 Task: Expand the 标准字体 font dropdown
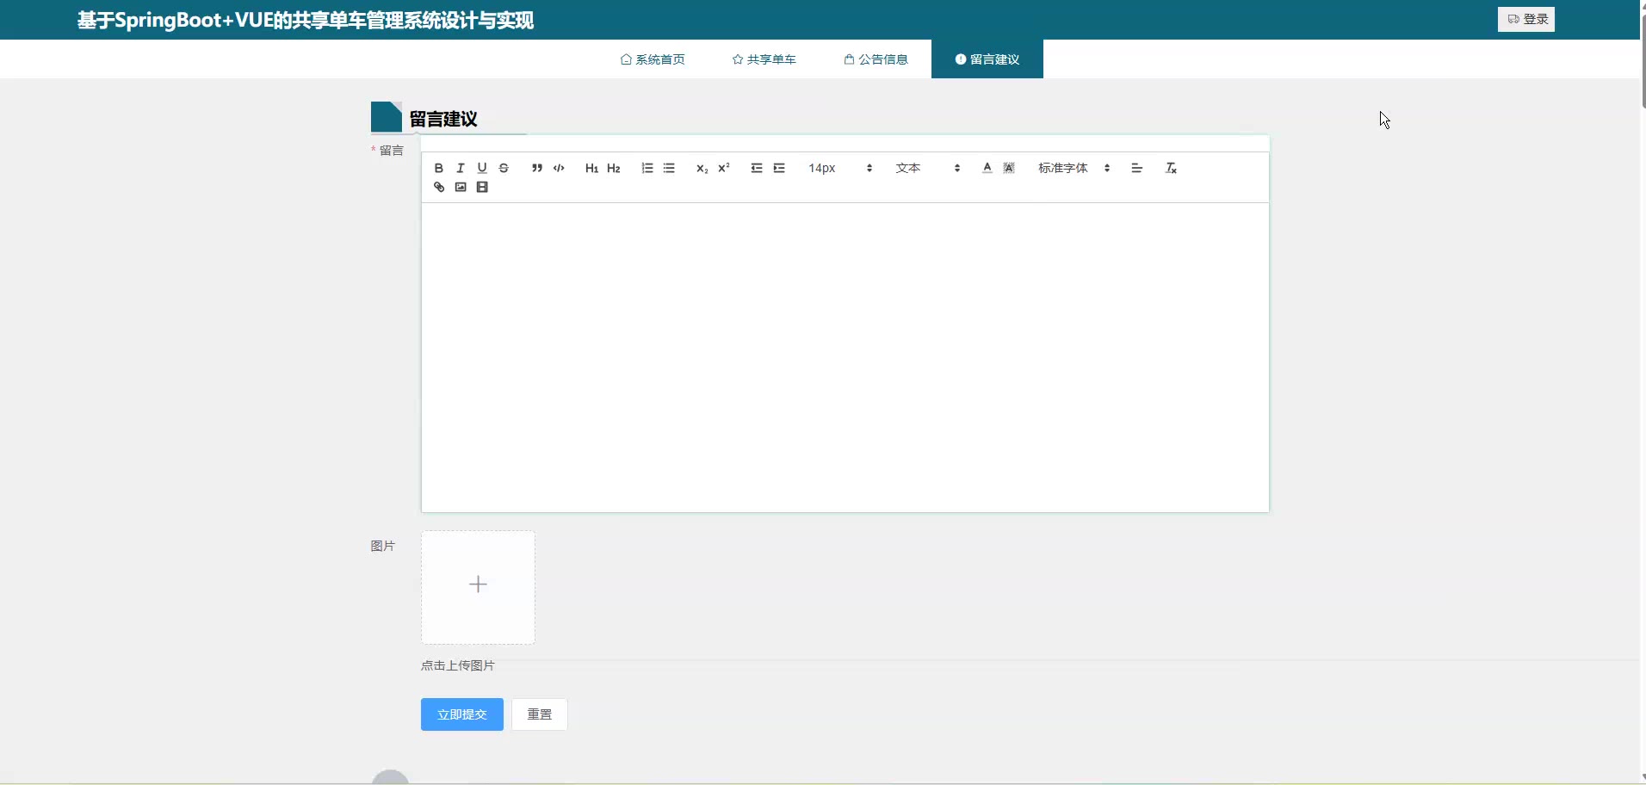(x=1074, y=168)
